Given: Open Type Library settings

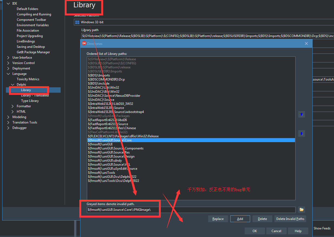Looking at the screenshot, I should click(x=30, y=101).
